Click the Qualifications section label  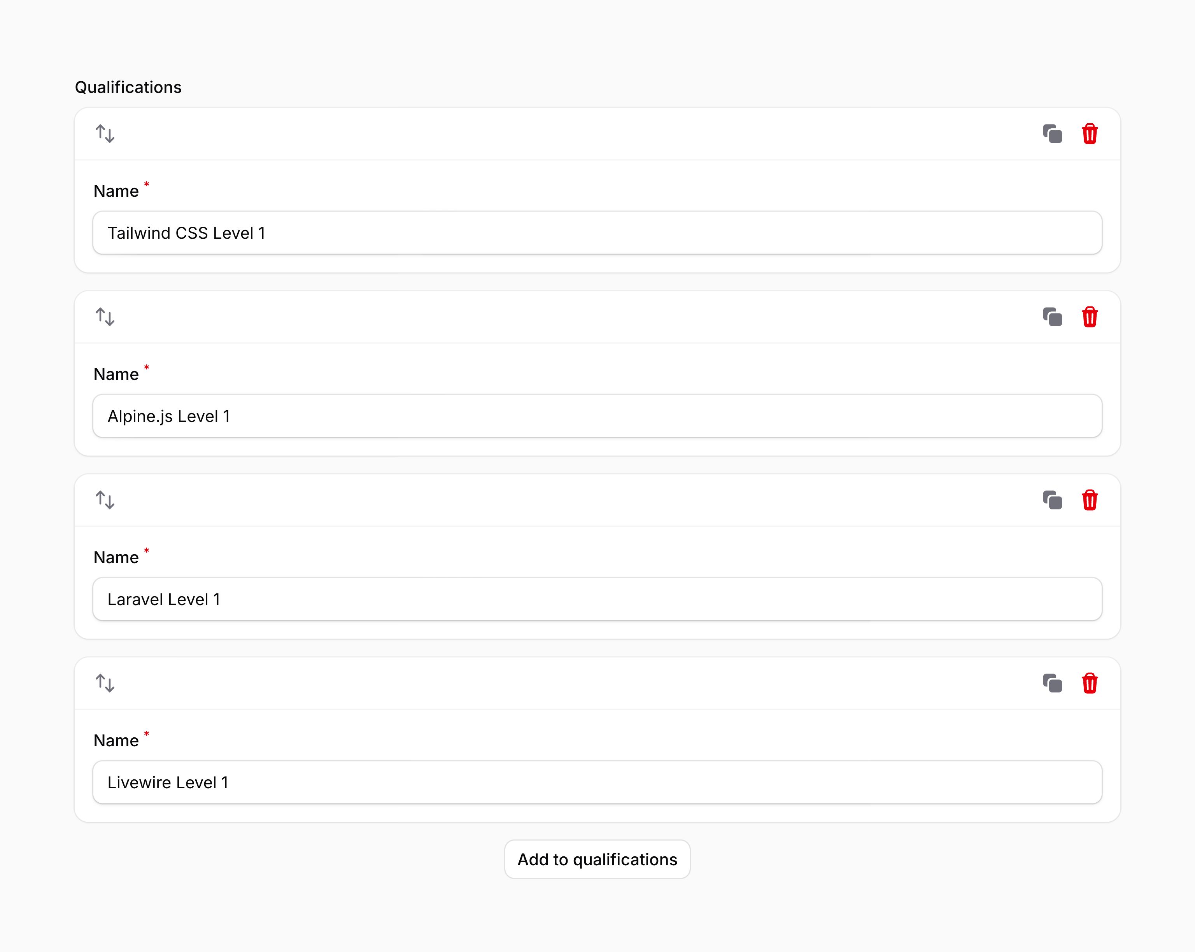(128, 87)
